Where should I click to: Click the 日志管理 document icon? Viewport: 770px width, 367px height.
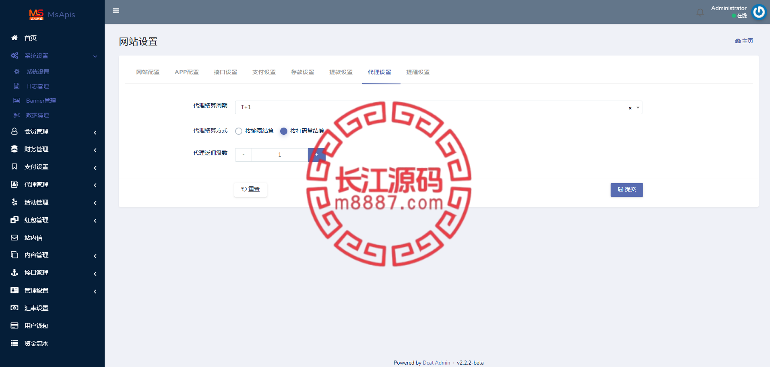pyautogui.click(x=17, y=86)
